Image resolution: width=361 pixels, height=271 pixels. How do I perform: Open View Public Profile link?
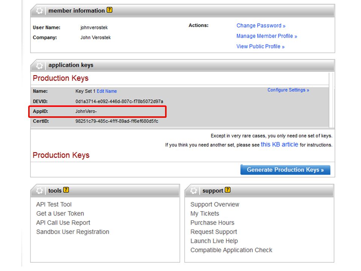pos(260,47)
